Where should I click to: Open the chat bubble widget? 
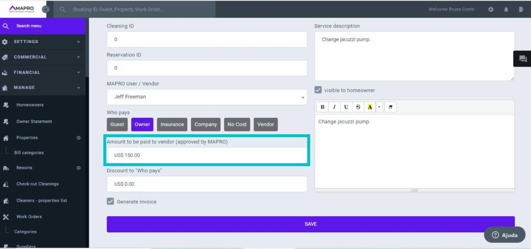pyautogui.click(x=523, y=59)
